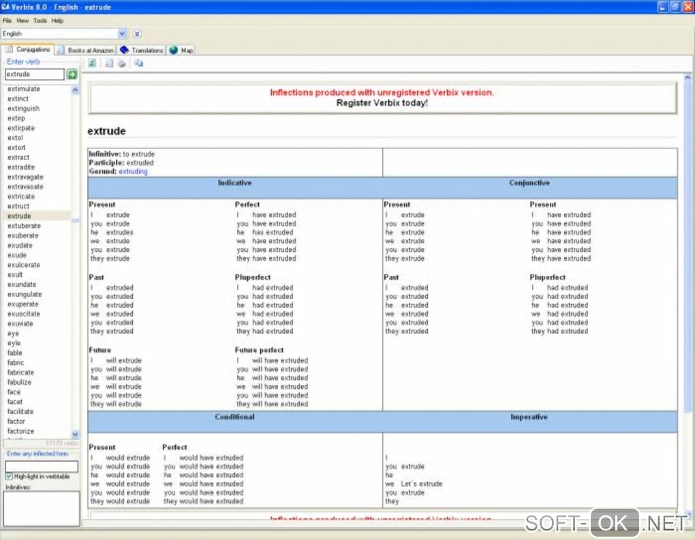
Task: Click the verb list scroll down arrow
Action: point(75,434)
